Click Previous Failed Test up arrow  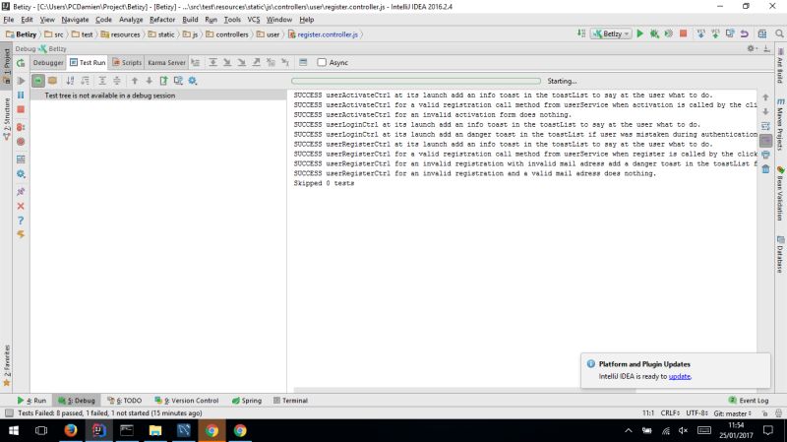[x=135, y=81]
